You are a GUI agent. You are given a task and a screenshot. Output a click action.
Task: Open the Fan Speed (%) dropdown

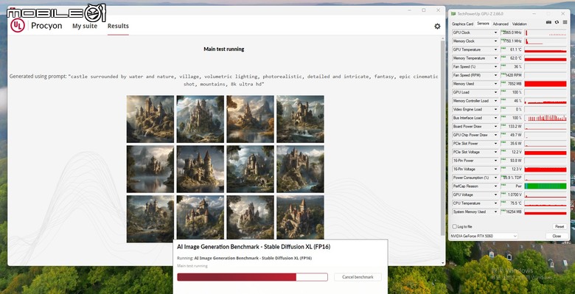point(496,67)
